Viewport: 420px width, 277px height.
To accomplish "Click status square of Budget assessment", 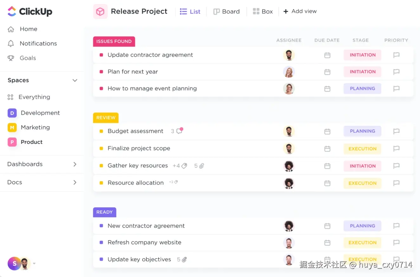I will pyautogui.click(x=101, y=131).
